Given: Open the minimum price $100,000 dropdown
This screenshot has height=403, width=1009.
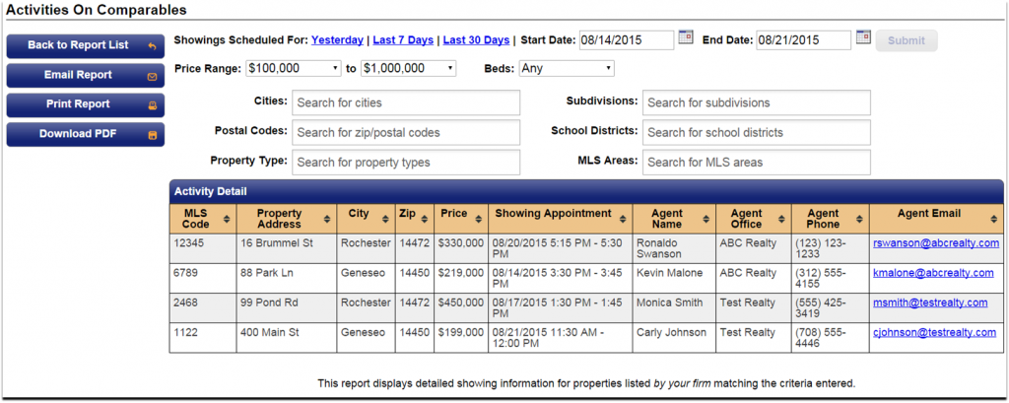Looking at the screenshot, I should pyautogui.click(x=294, y=68).
